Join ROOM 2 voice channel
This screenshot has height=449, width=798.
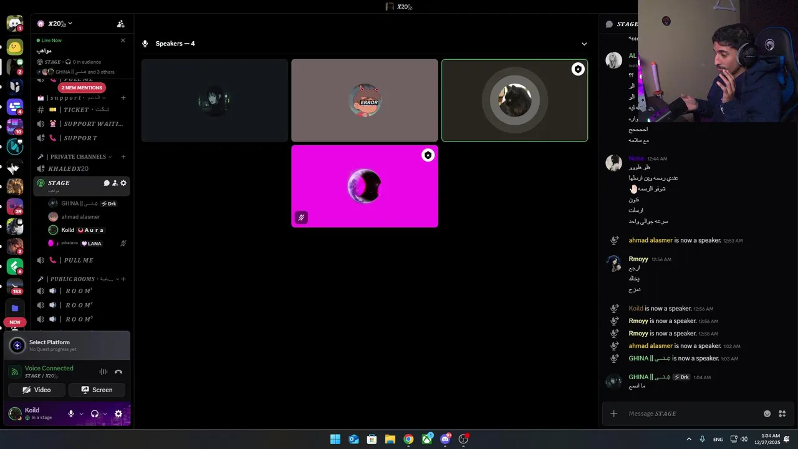(x=81, y=305)
